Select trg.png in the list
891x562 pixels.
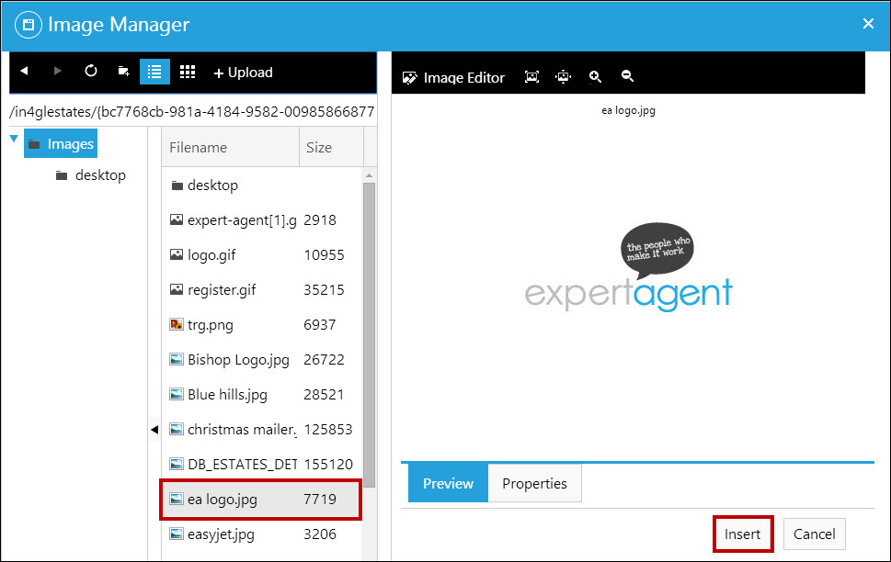point(261,325)
